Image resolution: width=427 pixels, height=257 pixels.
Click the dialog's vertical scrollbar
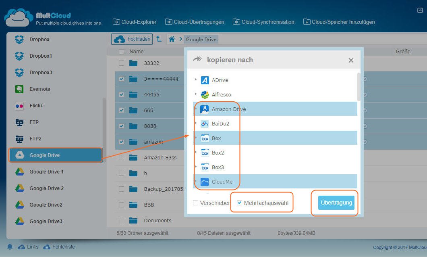tap(359, 87)
